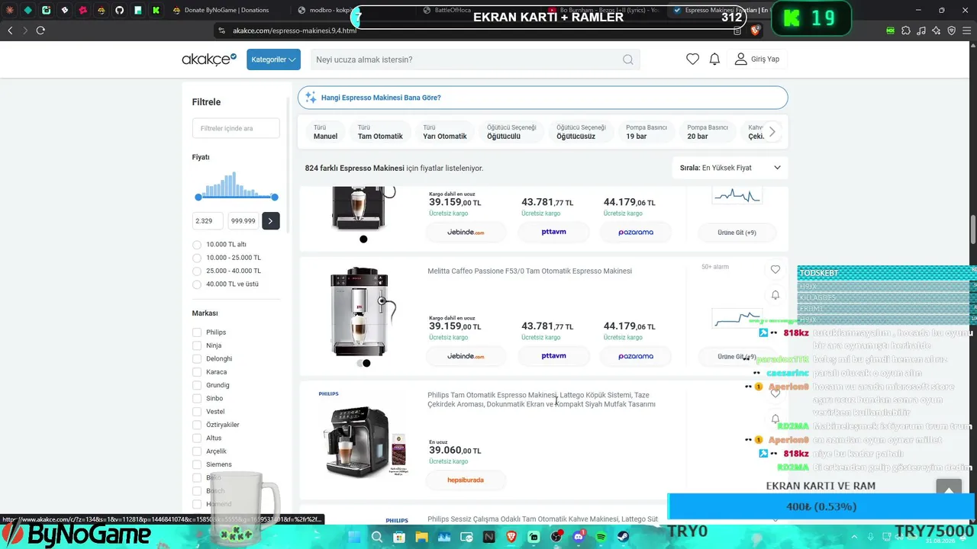977x549 pixels.
Task: Click the sparkle icon beside Hangi Espresso Makinesi
Action: [311, 98]
